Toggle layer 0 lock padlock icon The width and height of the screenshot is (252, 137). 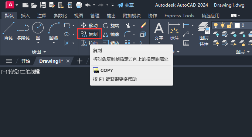(x=230, y=25)
